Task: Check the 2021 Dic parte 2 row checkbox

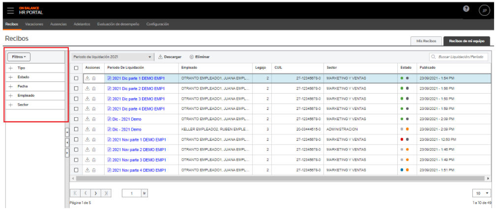Action: (76, 88)
